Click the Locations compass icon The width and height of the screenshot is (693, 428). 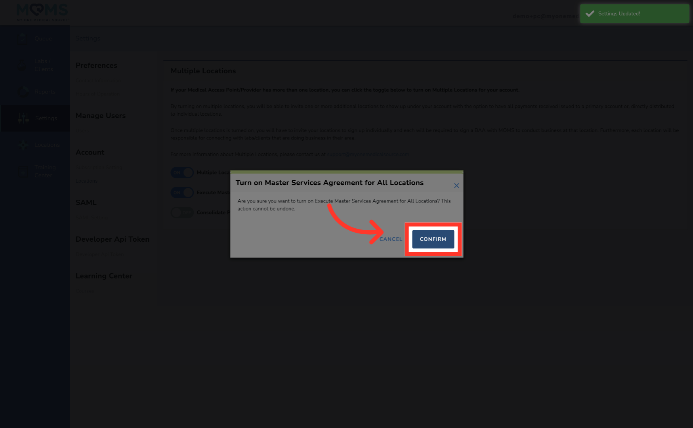23,145
